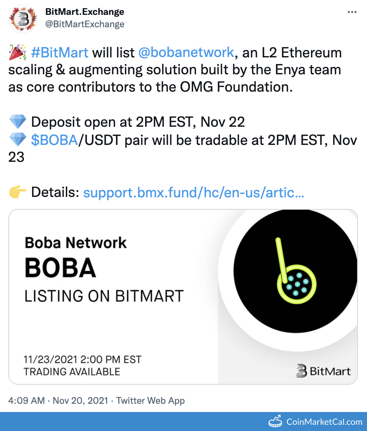
Task: Click the party popper emoji in the tweet
Action: tap(17, 52)
